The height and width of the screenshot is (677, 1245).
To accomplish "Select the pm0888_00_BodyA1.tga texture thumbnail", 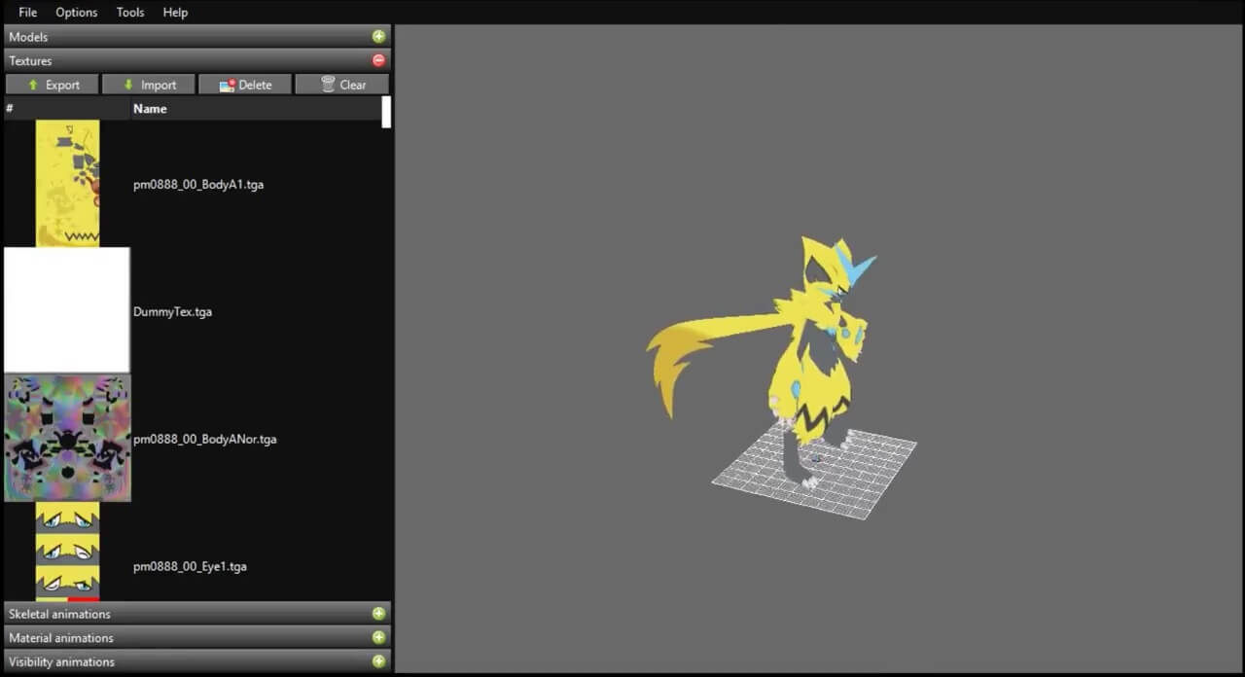I will click(x=67, y=184).
